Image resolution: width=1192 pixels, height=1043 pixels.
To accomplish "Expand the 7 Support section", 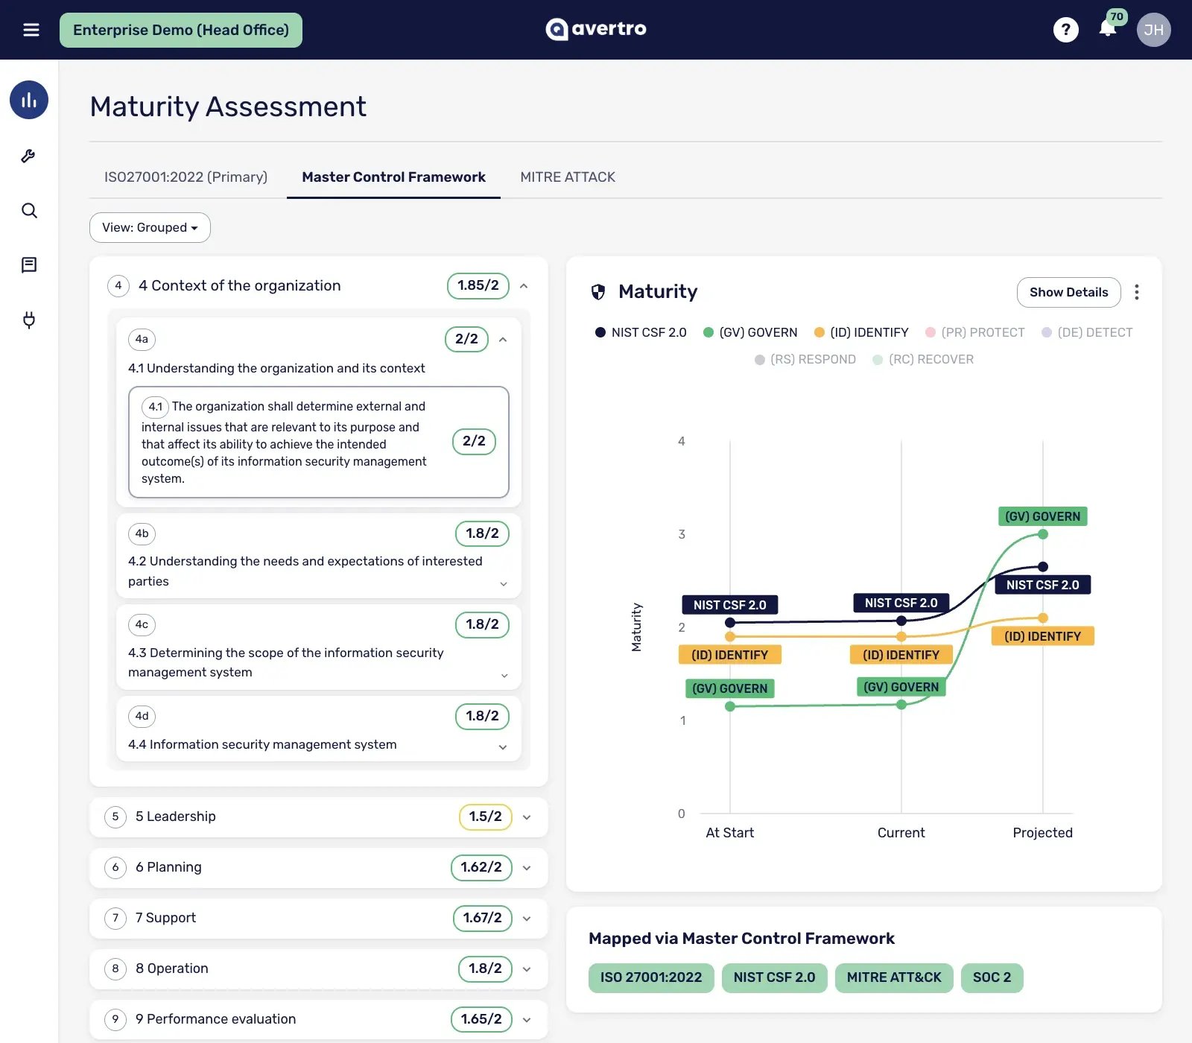I will [527, 919].
